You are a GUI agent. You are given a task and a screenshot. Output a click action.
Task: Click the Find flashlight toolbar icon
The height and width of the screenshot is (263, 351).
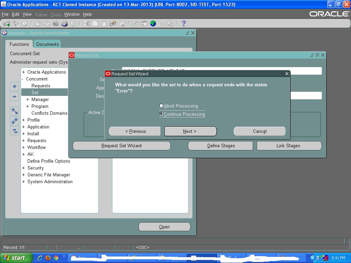coord(15,24)
